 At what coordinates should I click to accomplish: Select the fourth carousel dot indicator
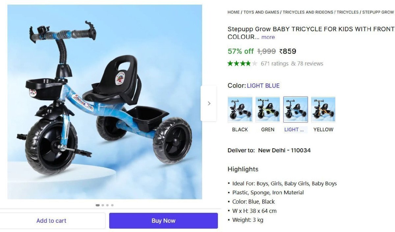112,205
